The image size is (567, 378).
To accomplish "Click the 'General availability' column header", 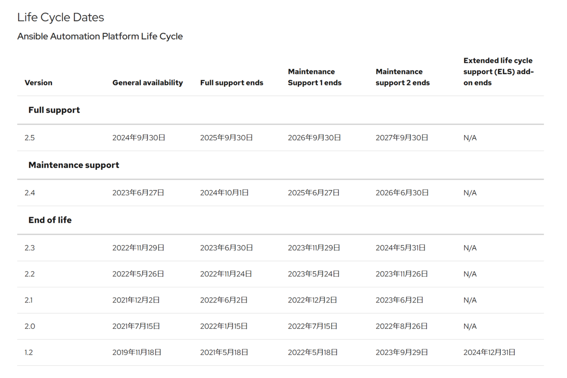I will pyautogui.click(x=147, y=83).
